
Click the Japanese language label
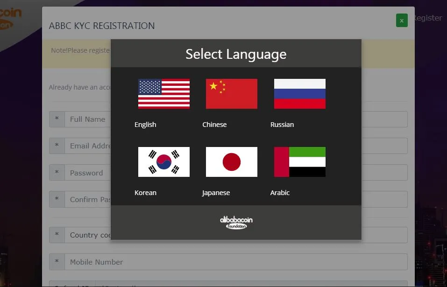(x=216, y=193)
